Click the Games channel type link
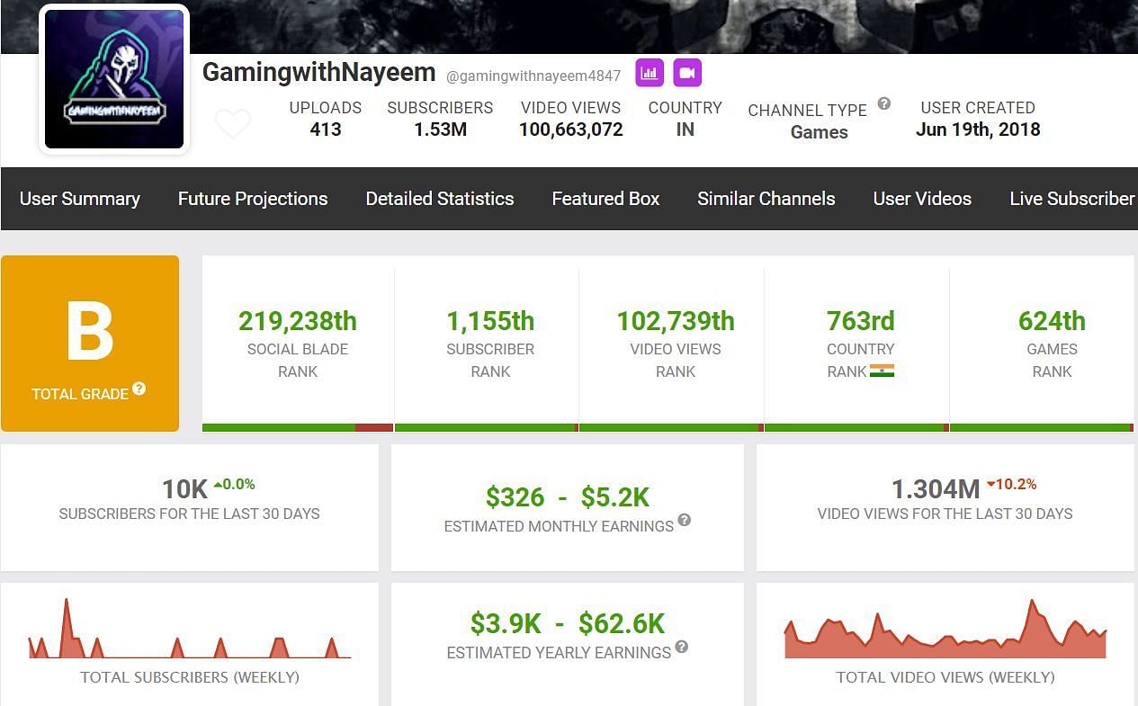Image resolution: width=1138 pixels, height=706 pixels. (x=819, y=132)
